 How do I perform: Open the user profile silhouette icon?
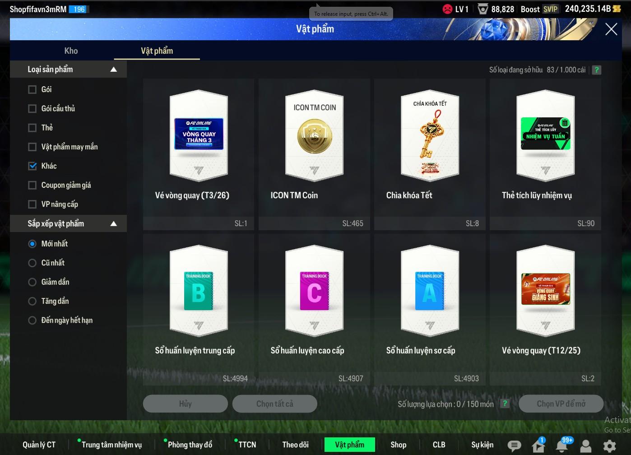[586, 446]
